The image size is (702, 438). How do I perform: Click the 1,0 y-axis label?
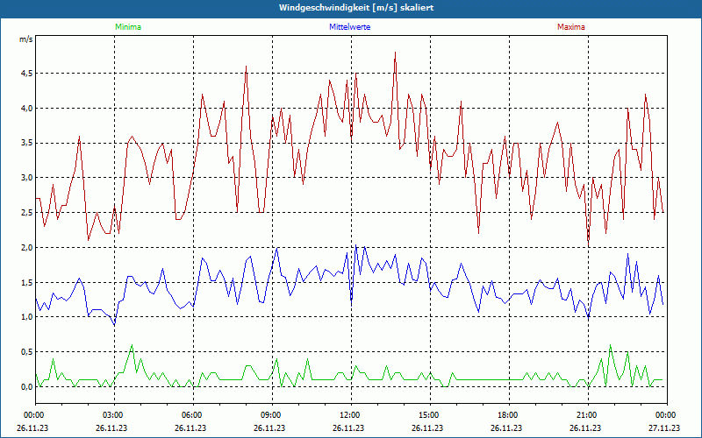(x=26, y=317)
